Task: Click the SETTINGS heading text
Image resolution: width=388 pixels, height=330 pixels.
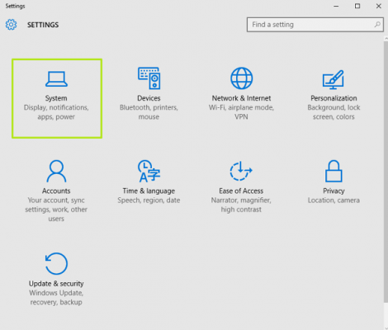Action: [43, 25]
